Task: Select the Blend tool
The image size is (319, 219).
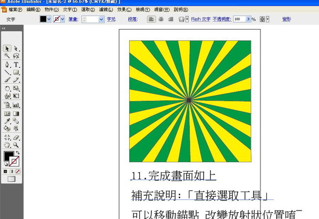Action: point(16,121)
